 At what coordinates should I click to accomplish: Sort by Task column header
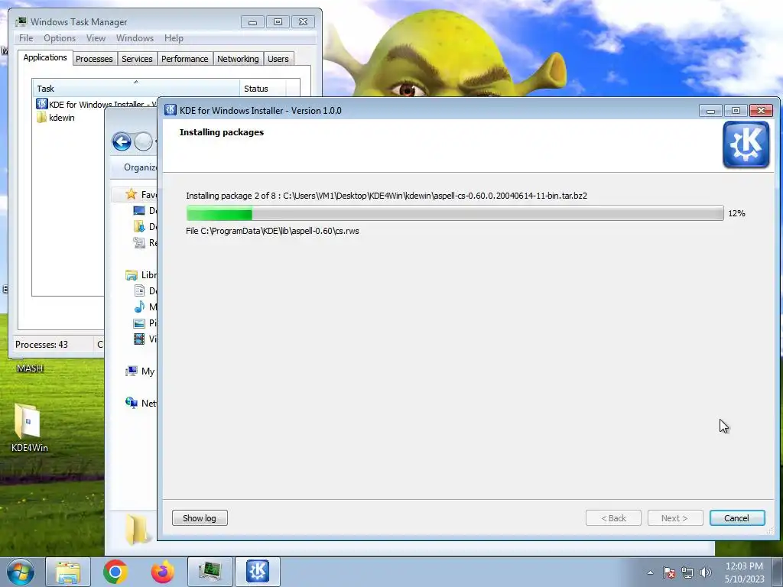(135, 89)
